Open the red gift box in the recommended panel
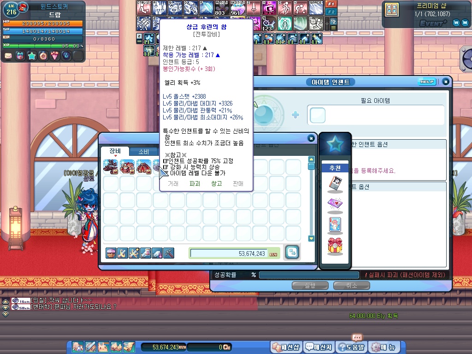The height and width of the screenshot is (354, 472). pos(335,247)
